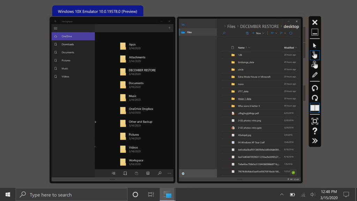Screen dimensions: 357x201
Task: Select the mouse pointer mode in emulator toolbar
Action: coord(315,45)
